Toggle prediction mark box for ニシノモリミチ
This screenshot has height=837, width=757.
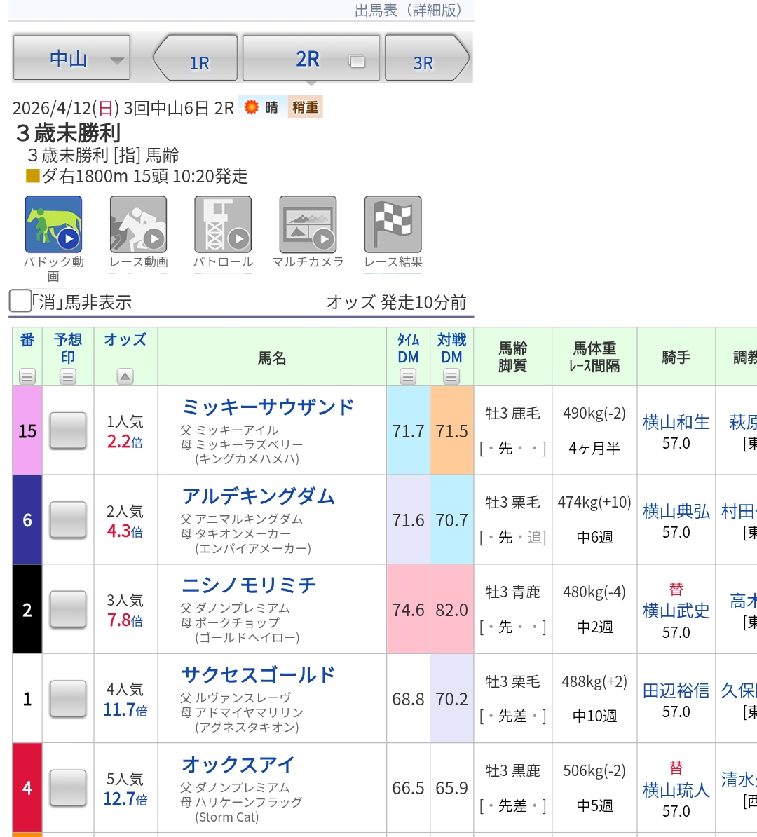point(68,609)
